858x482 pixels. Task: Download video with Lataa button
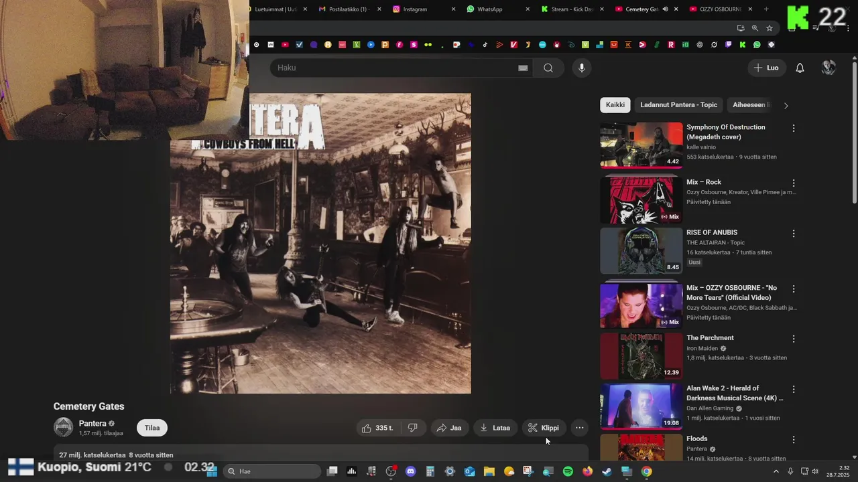pyautogui.click(x=495, y=428)
